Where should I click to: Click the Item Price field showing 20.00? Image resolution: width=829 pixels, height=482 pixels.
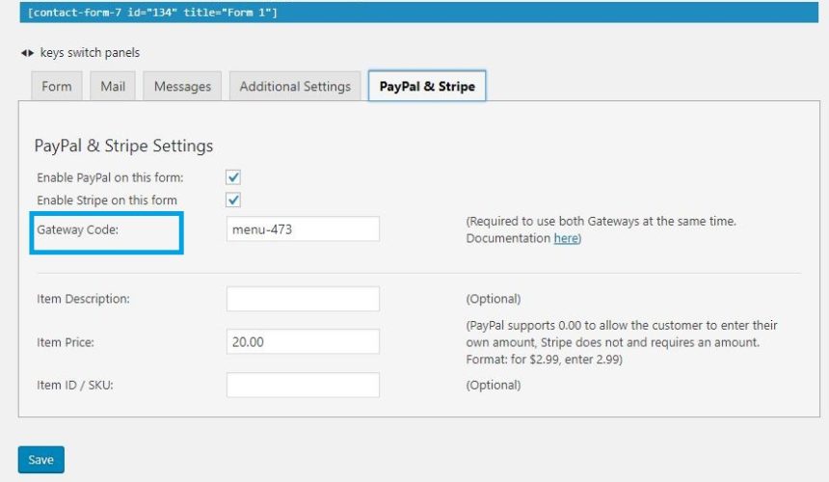tap(303, 341)
